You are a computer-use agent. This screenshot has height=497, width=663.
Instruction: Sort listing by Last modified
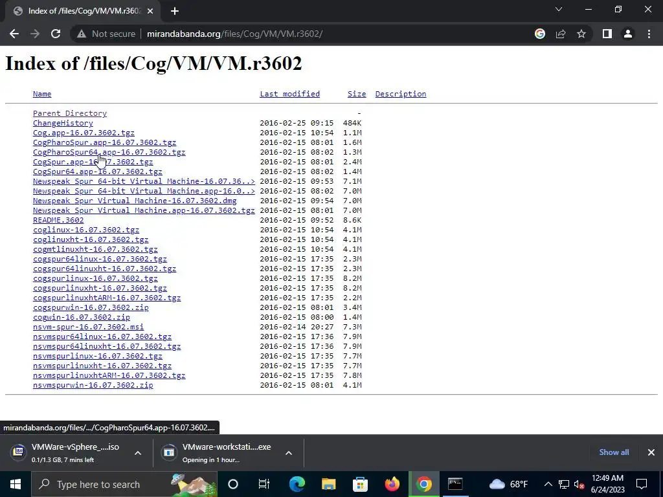(289, 94)
